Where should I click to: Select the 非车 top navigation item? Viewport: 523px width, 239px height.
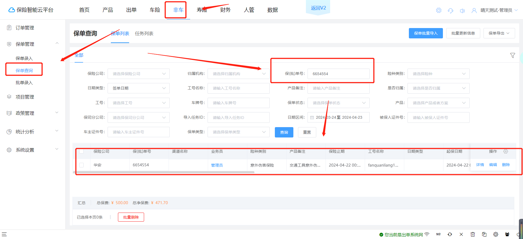(178, 10)
